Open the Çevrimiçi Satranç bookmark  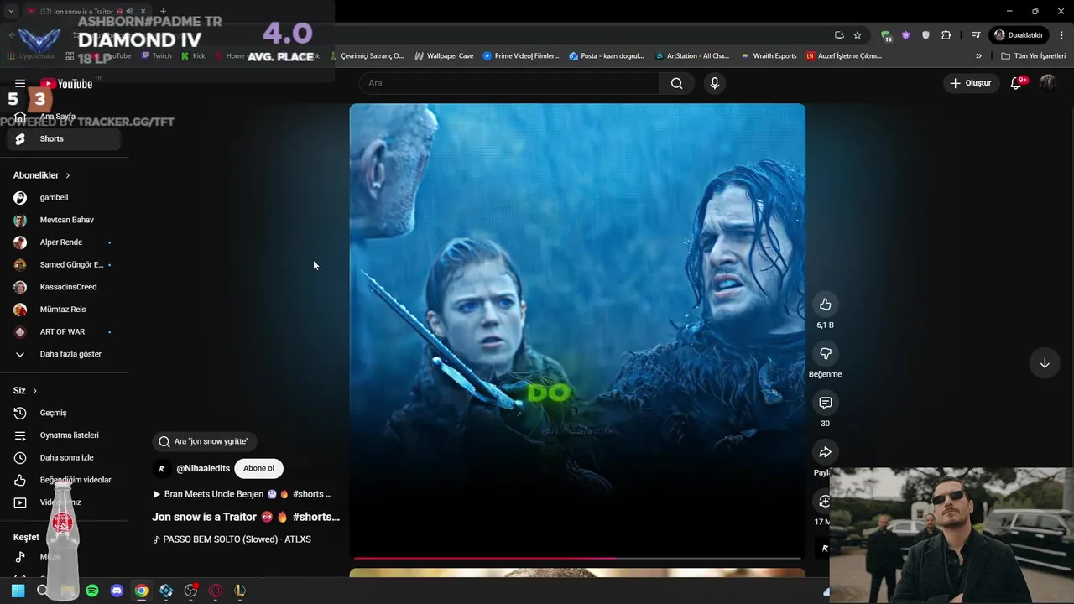[x=368, y=56]
